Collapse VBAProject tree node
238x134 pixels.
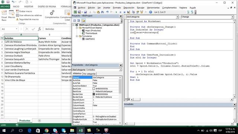point(74,25)
